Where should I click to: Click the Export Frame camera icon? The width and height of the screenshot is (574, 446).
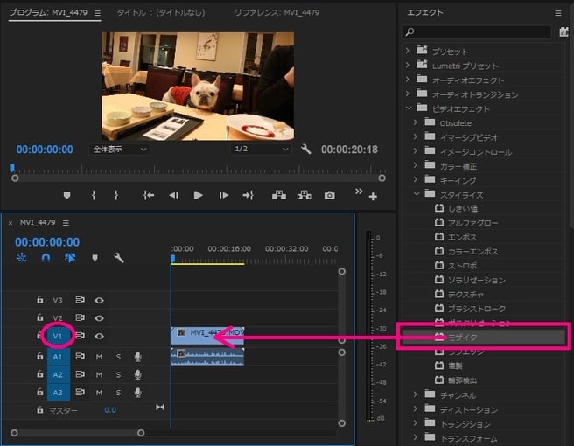point(329,195)
